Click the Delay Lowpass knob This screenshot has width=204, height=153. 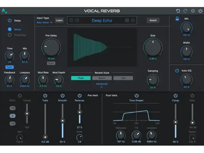[x=24, y=80]
